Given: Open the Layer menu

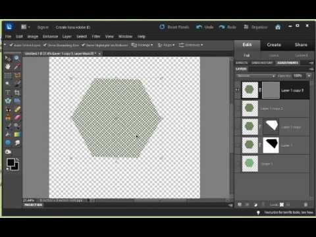Looking at the screenshot, I should tap(66, 36).
